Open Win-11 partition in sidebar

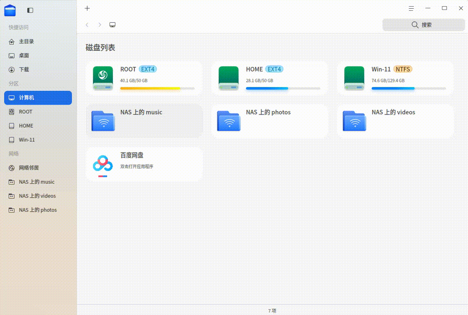click(x=38, y=140)
